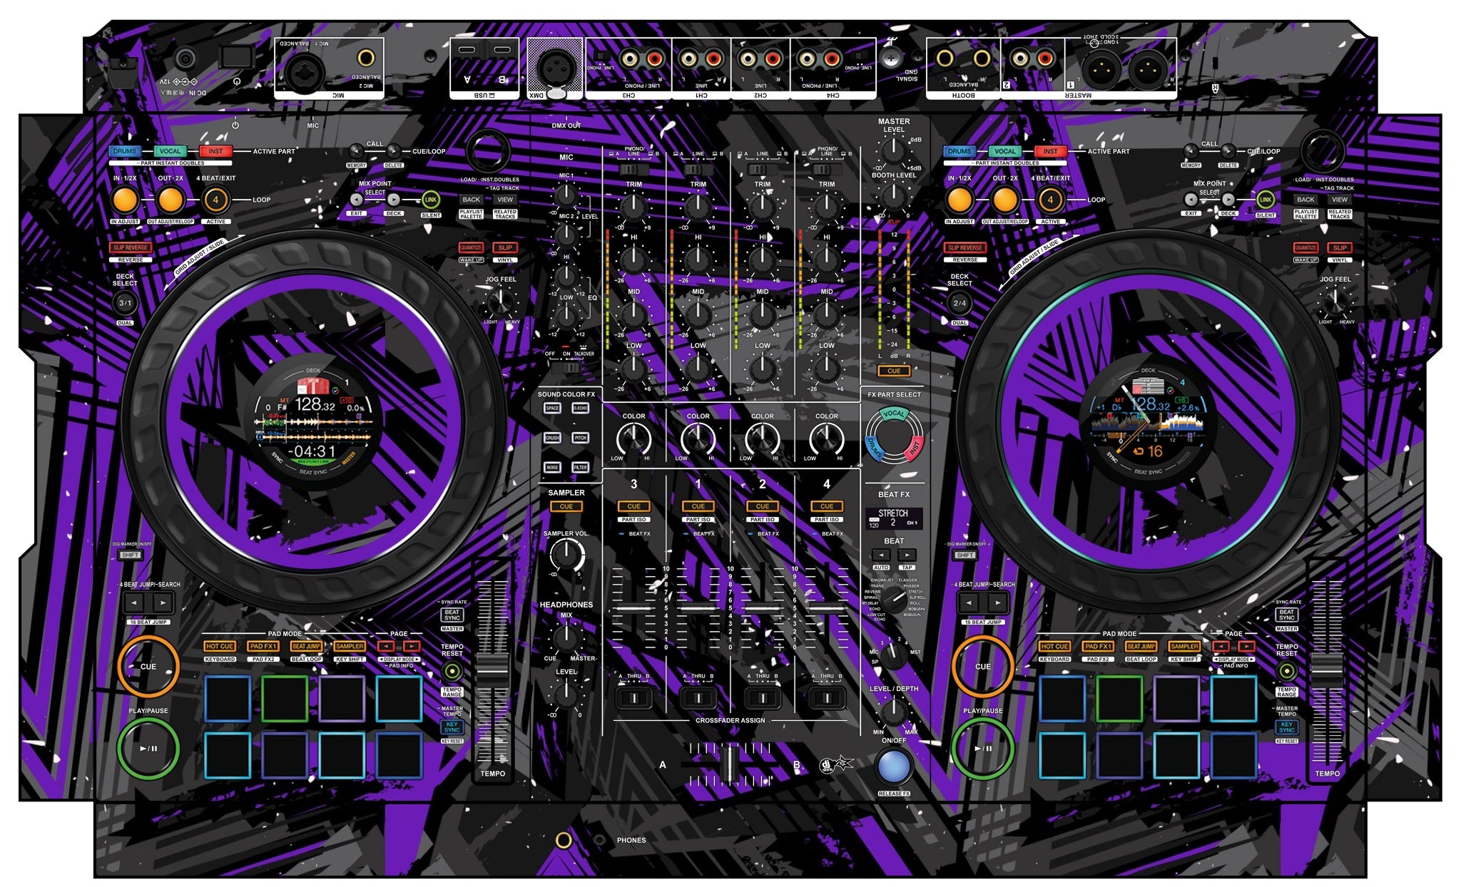Tap beat jump left arrow on left deck
The width and height of the screenshot is (1461, 887).
(x=133, y=603)
